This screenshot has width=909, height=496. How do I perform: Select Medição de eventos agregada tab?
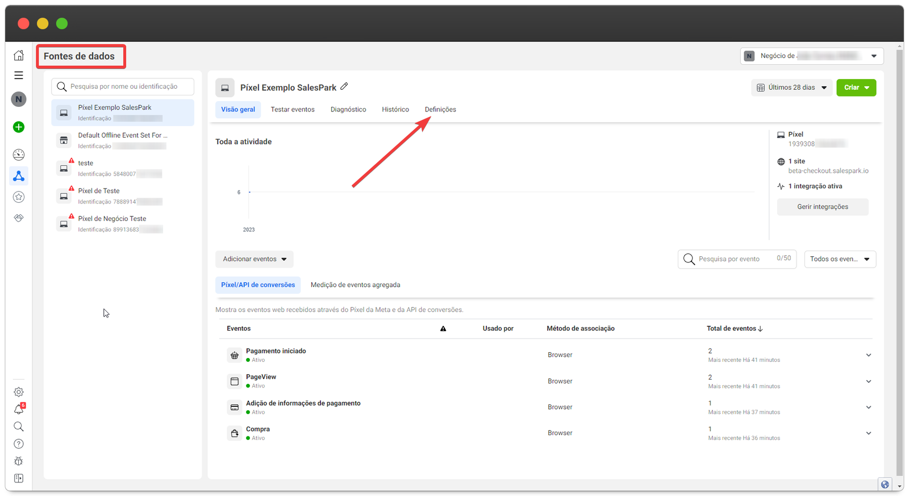click(x=355, y=285)
